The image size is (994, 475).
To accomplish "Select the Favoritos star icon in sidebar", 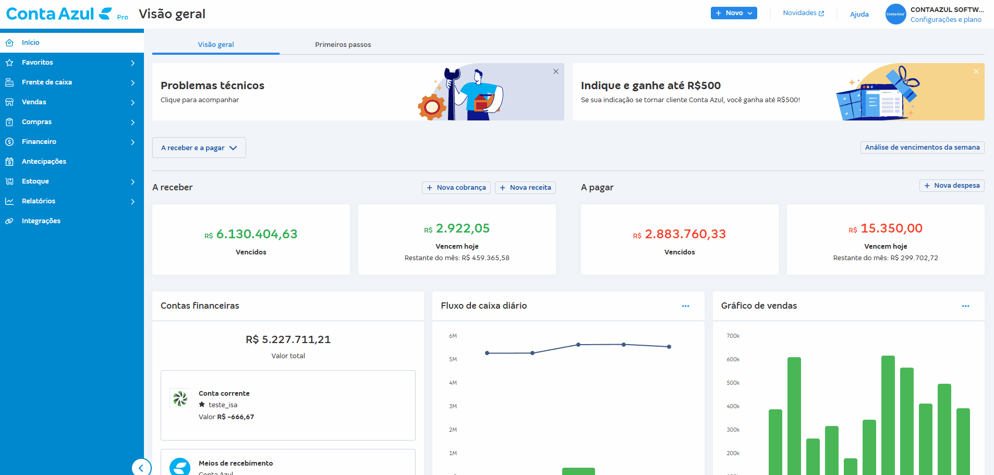I will [x=9, y=62].
